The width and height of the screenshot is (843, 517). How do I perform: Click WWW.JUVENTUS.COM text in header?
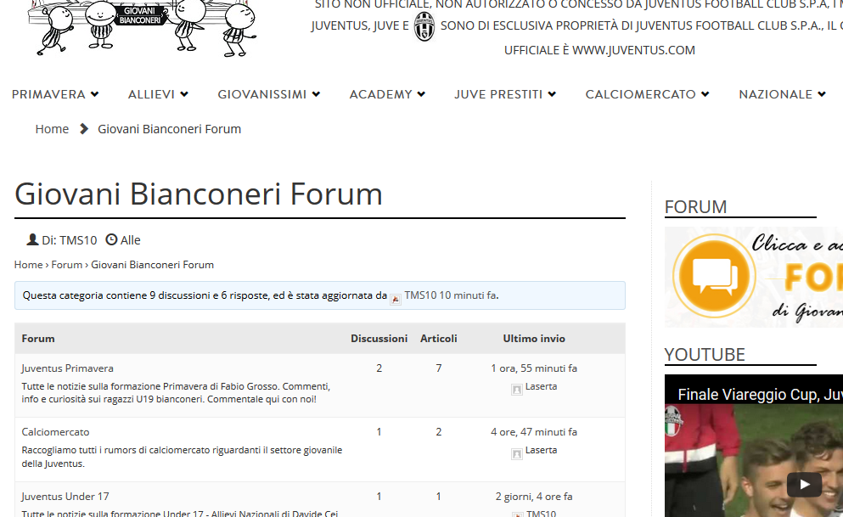633,50
